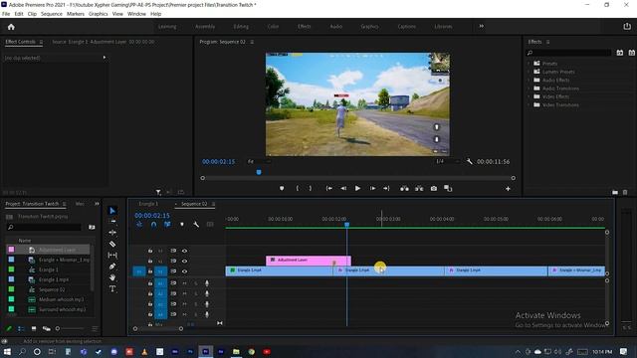Select Adjustment Layer clip on timeline

tap(309, 261)
